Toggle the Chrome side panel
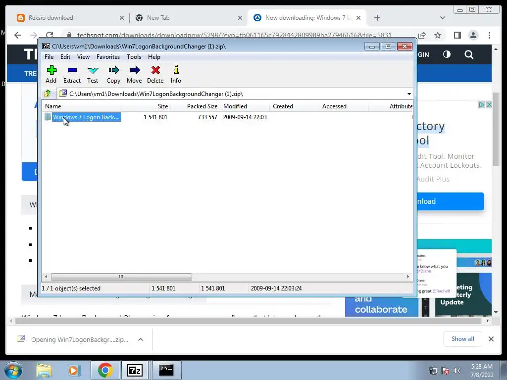 click(x=457, y=35)
